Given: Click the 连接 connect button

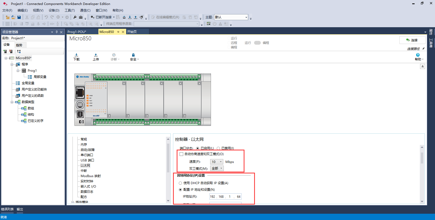Looking at the screenshot, I should [412, 40].
